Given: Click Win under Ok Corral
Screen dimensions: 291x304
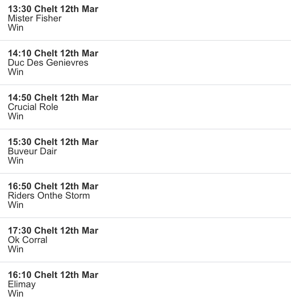Looking at the screenshot, I should (x=16, y=249).
